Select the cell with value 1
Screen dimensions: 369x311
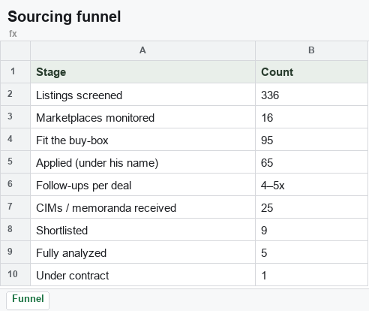(x=311, y=275)
